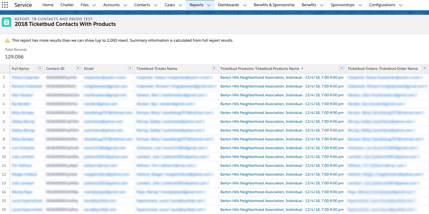Expand the Cases tab chevron
The height and width of the screenshot is (214, 429).
[x=180, y=5]
